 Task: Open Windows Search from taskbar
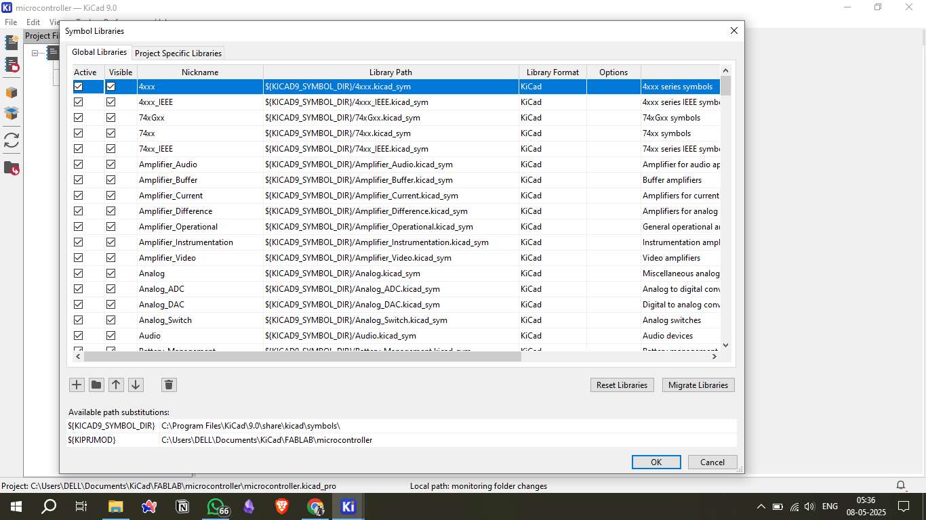tap(49, 506)
